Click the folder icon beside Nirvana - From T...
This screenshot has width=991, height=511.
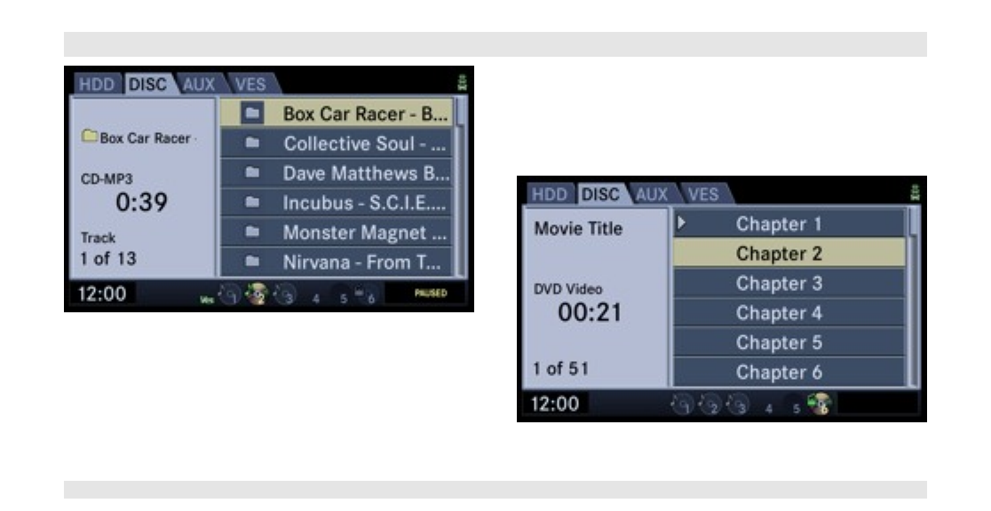[x=252, y=261]
